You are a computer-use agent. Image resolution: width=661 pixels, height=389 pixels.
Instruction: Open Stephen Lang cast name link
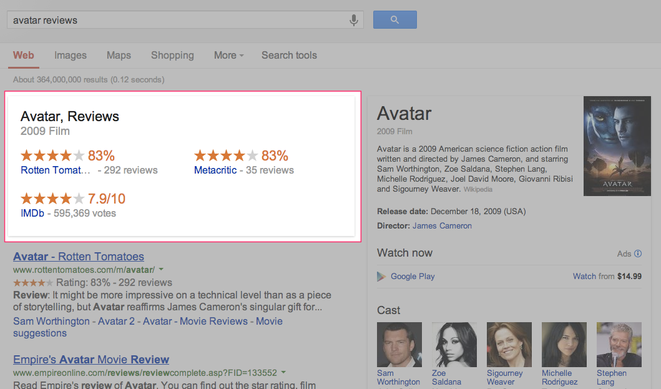point(611,378)
